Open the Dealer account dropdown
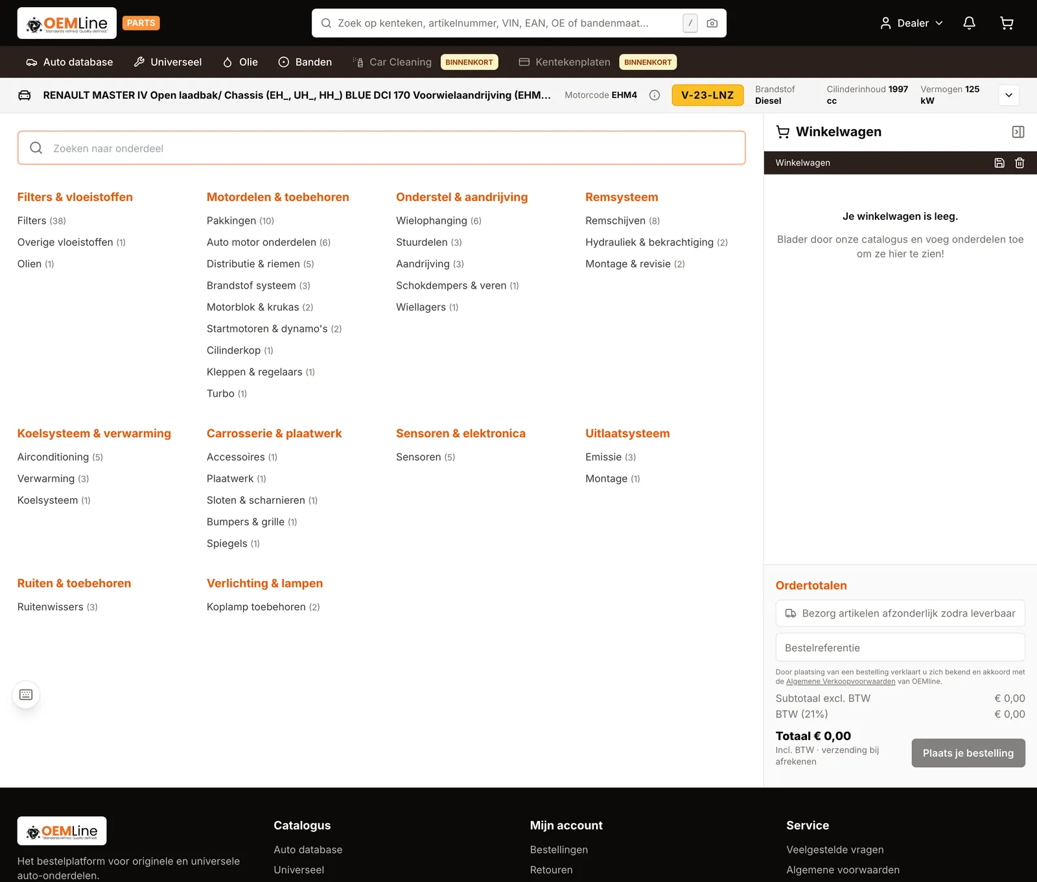Image resolution: width=1037 pixels, height=882 pixels. pyautogui.click(x=911, y=23)
